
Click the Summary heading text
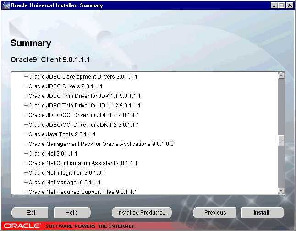tap(31, 43)
